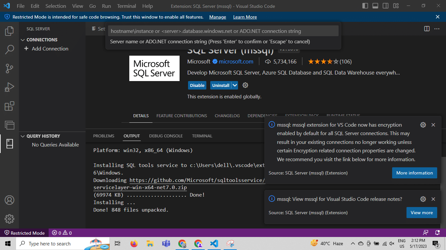
Task: Open the Extensions view
Action: coord(9,106)
